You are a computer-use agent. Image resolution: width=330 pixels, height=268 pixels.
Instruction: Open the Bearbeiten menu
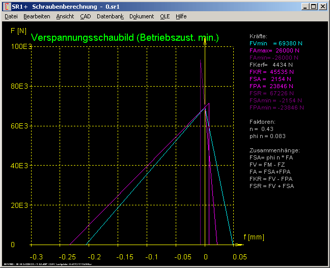click(x=37, y=16)
